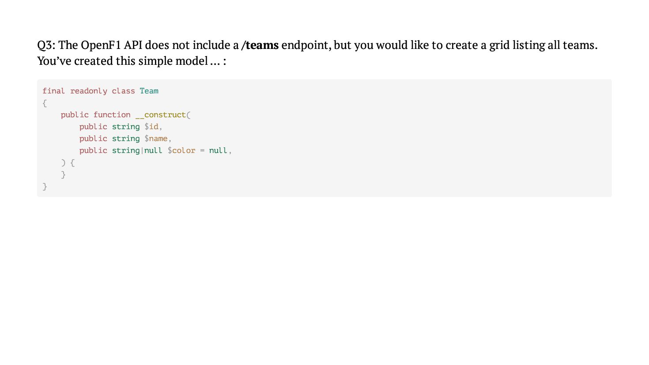
Task: Click the "Team" class name in the code
Action: click(149, 91)
